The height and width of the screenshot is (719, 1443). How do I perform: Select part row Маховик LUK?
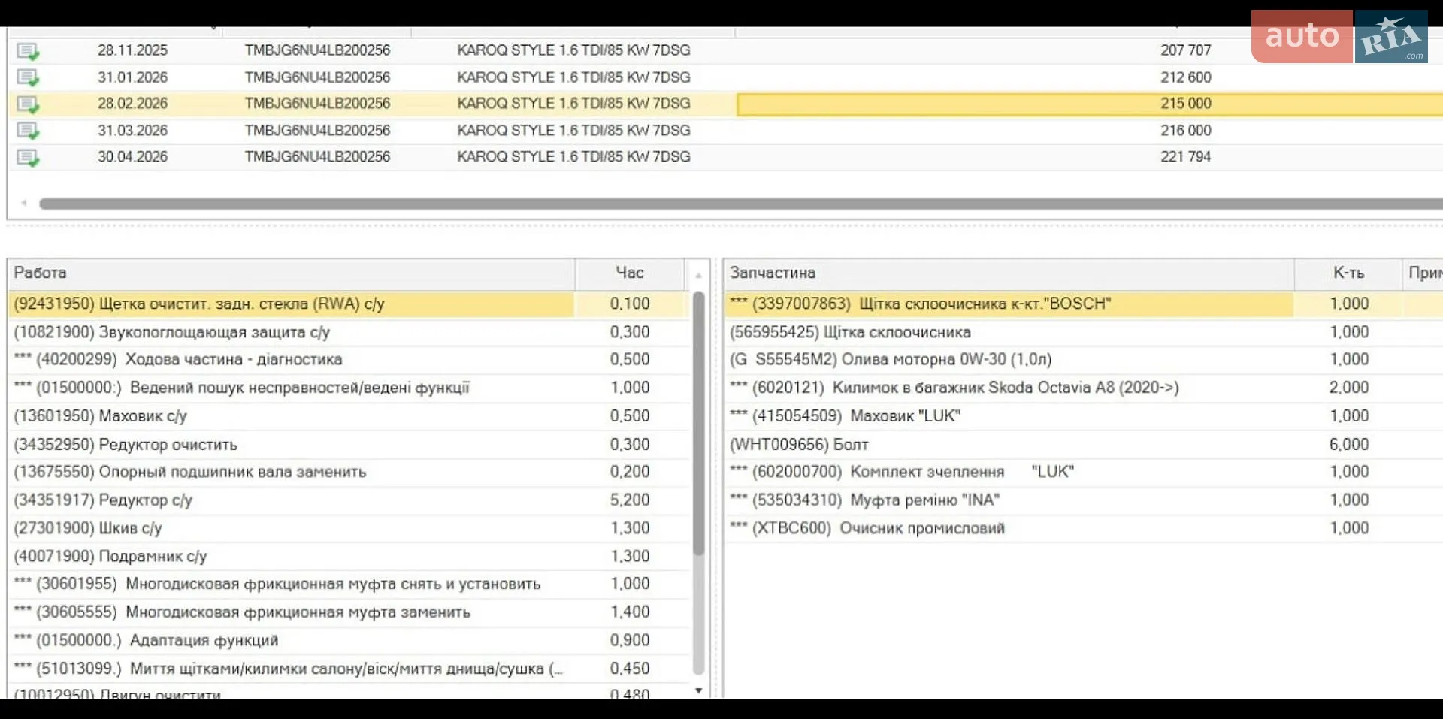point(1084,416)
